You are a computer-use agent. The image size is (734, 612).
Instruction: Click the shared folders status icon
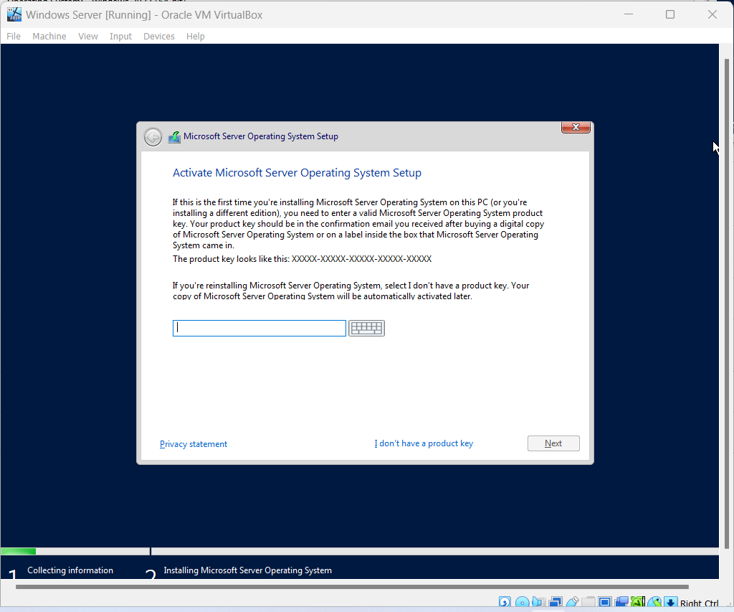(x=588, y=602)
